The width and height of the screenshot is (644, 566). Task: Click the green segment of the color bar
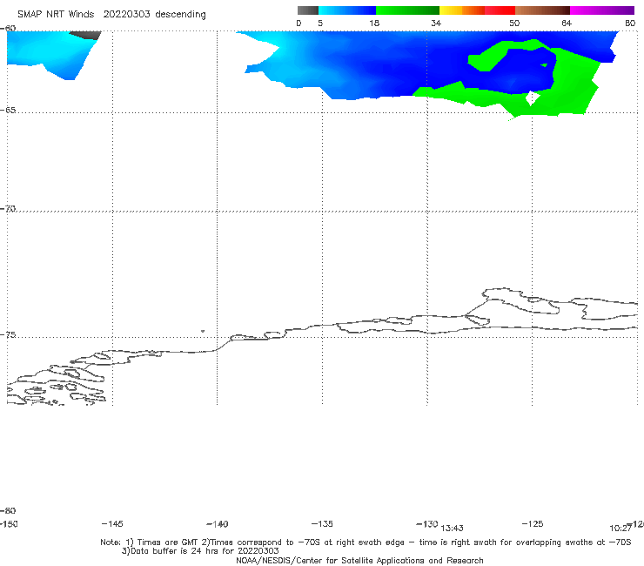[408, 10]
